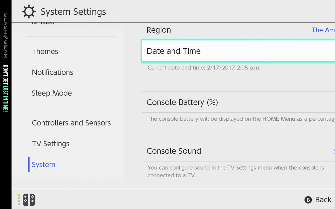Click the Back label

(323, 200)
